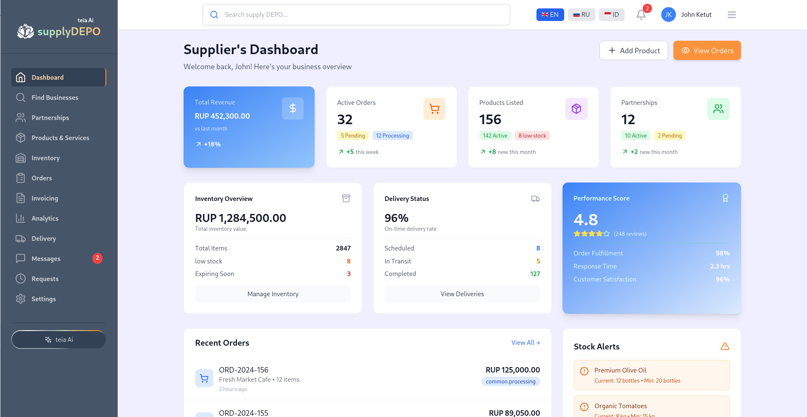
Task: Open order ORD-2024-156
Action: [x=368, y=378]
